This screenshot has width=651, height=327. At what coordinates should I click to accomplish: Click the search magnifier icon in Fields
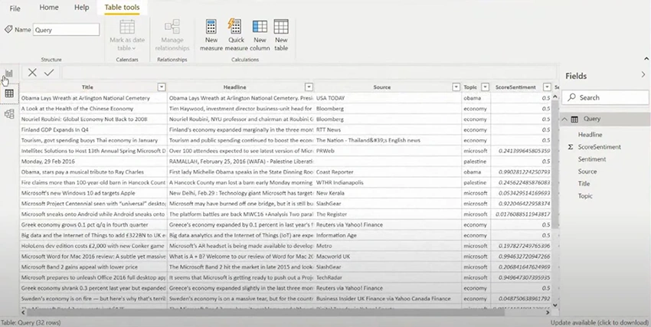click(571, 97)
